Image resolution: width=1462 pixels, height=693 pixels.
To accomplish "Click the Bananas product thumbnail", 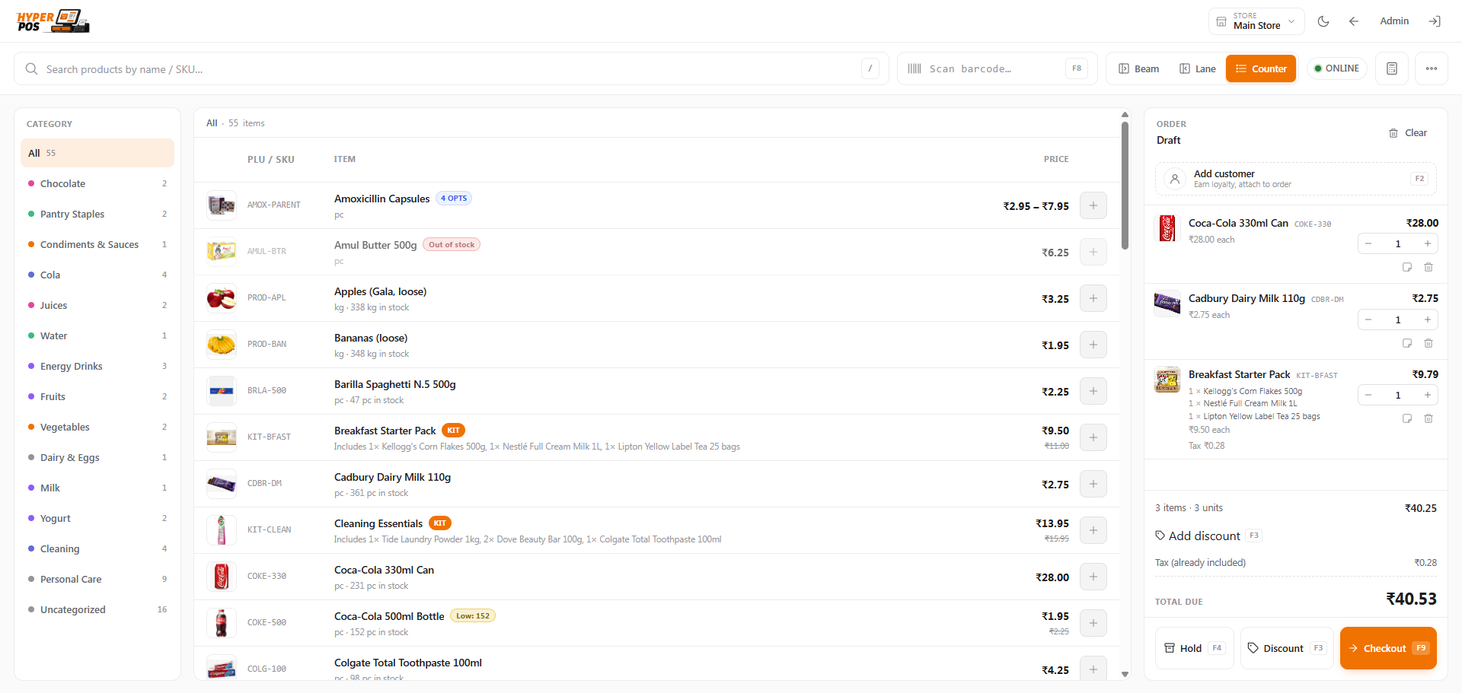I will point(222,345).
